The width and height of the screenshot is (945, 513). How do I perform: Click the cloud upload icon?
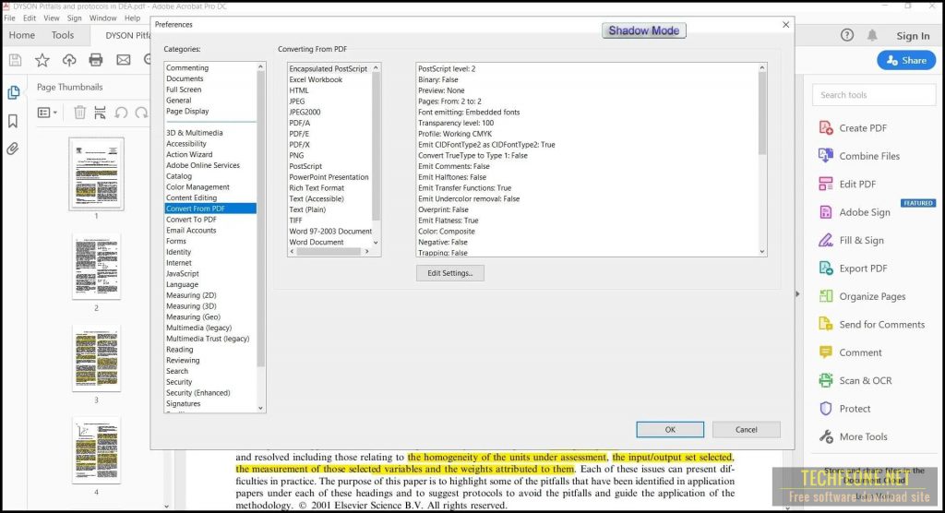point(69,60)
